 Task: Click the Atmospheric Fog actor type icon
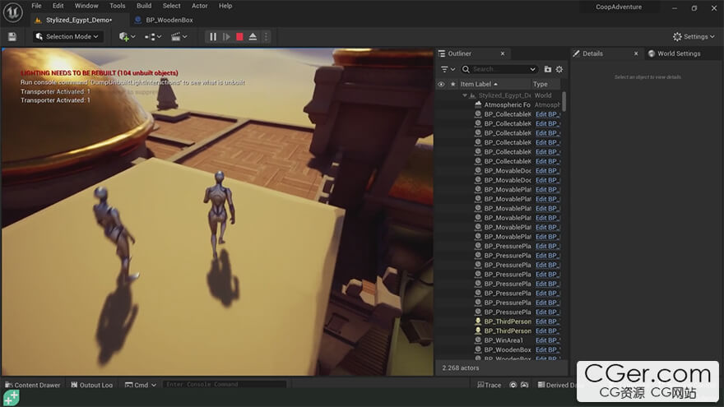[x=478, y=104]
